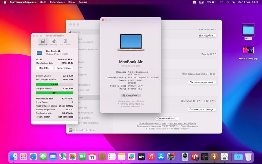Open System Settings from the Dock
Image resolution: width=262 pixels, height=164 pixels.
click(x=171, y=157)
